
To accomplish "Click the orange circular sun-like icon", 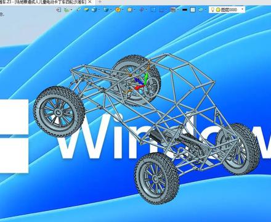I will point(118,10).
